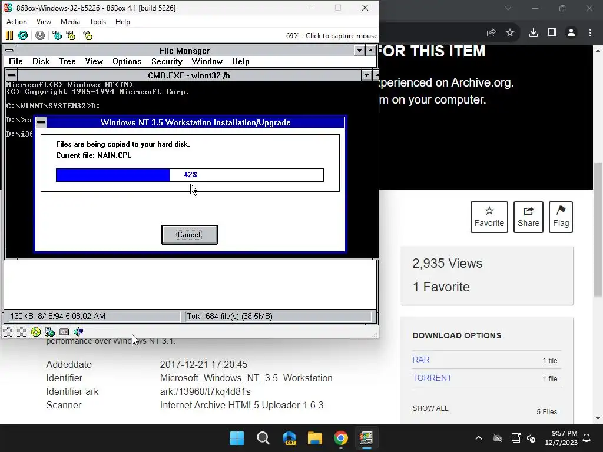Open the Windows Start menu

237,438
